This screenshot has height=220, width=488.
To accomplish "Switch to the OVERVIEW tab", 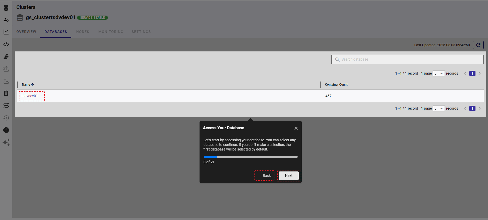I will (26, 32).
